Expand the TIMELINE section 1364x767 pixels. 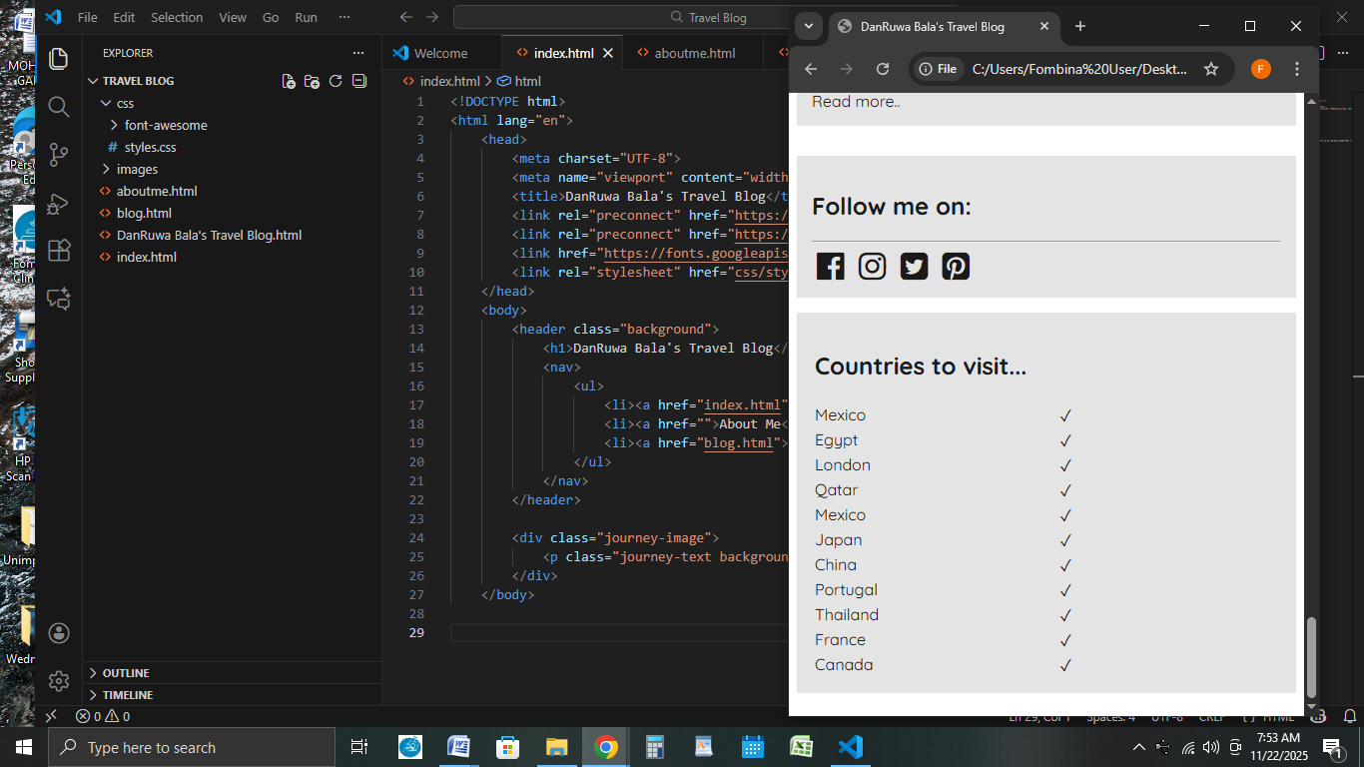(x=232, y=695)
